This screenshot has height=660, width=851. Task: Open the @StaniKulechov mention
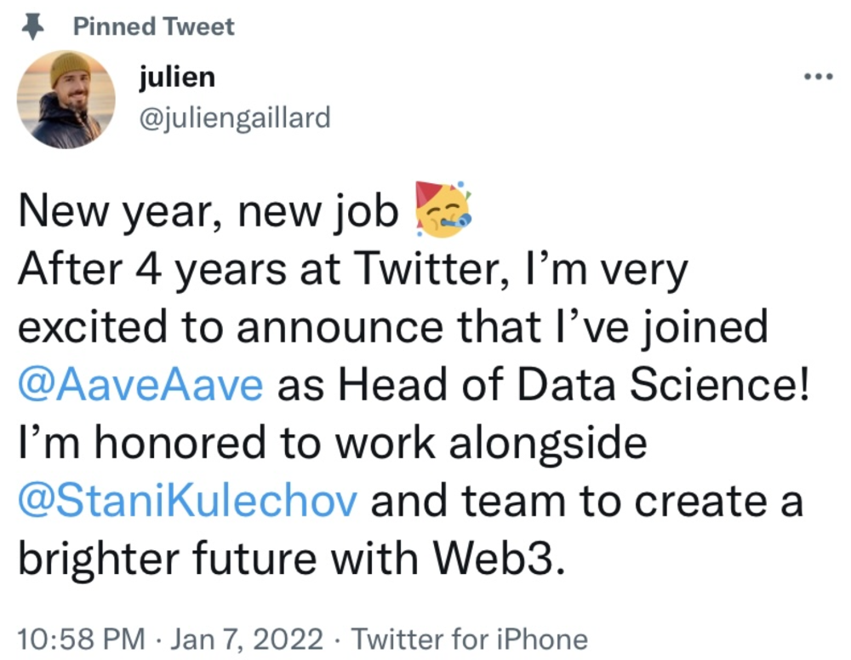click(x=187, y=501)
